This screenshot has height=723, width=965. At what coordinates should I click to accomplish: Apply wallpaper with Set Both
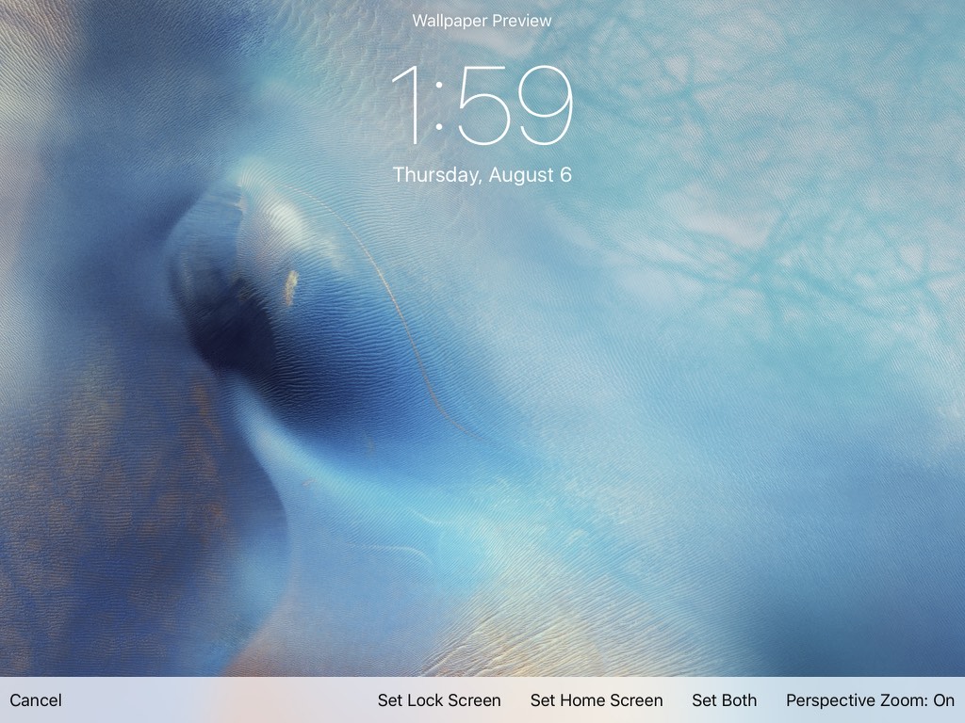pyautogui.click(x=724, y=700)
